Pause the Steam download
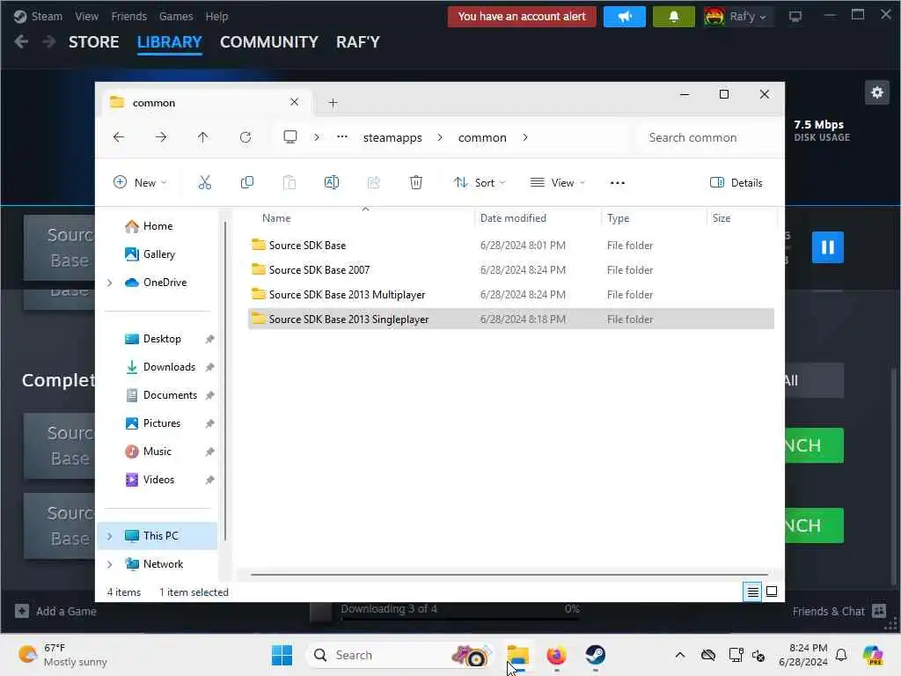The image size is (901, 676). coord(827,247)
